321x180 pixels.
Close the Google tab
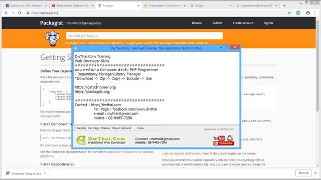pyautogui.click(x=230, y=5)
